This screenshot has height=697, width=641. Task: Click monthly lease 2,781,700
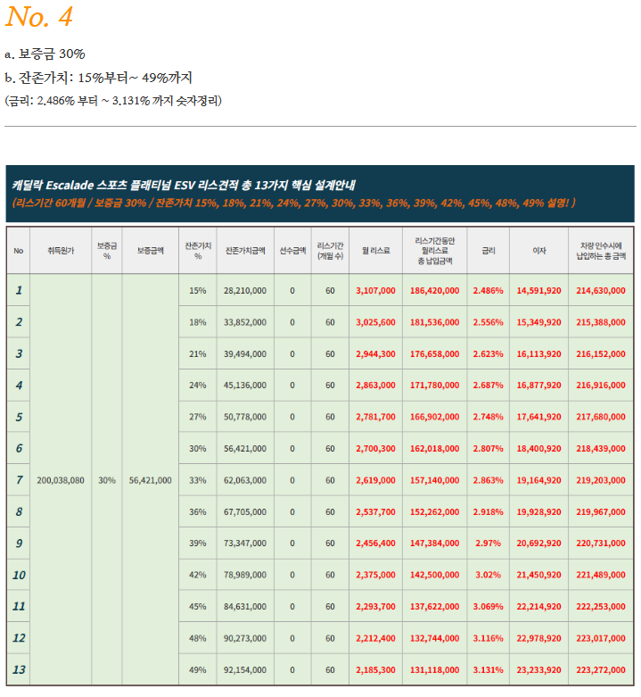[x=375, y=417]
